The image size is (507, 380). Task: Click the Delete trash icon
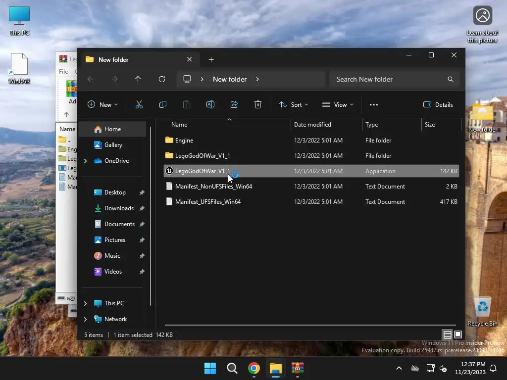257,104
